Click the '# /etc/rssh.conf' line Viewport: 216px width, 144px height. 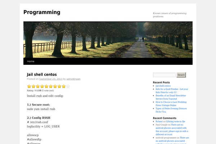tap(37, 122)
